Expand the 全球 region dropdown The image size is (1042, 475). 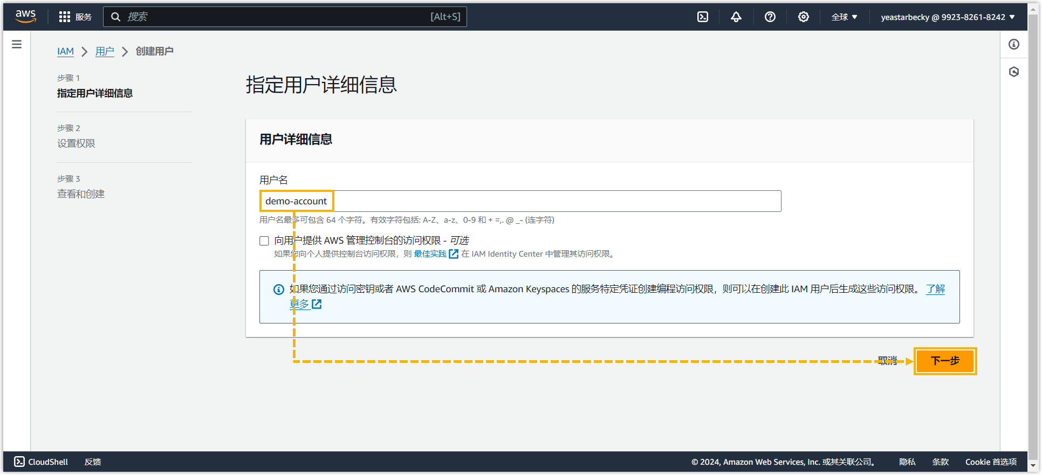pyautogui.click(x=844, y=17)
